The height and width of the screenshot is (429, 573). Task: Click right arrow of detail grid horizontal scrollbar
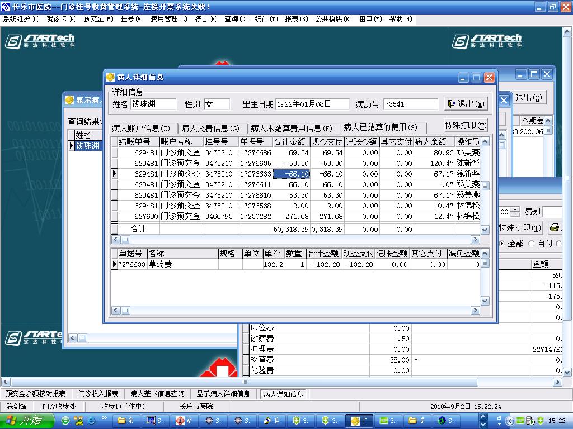475,311
